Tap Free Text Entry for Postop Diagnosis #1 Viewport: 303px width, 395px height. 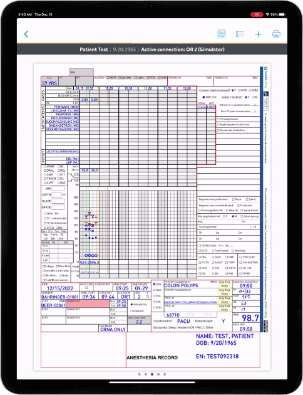[x=224, y=284]
